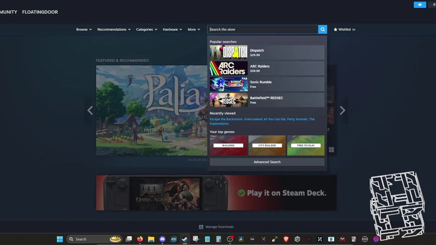Select Sonic Rumble search suggestion
Screen dimensions: 436x245
click(267, 84)
